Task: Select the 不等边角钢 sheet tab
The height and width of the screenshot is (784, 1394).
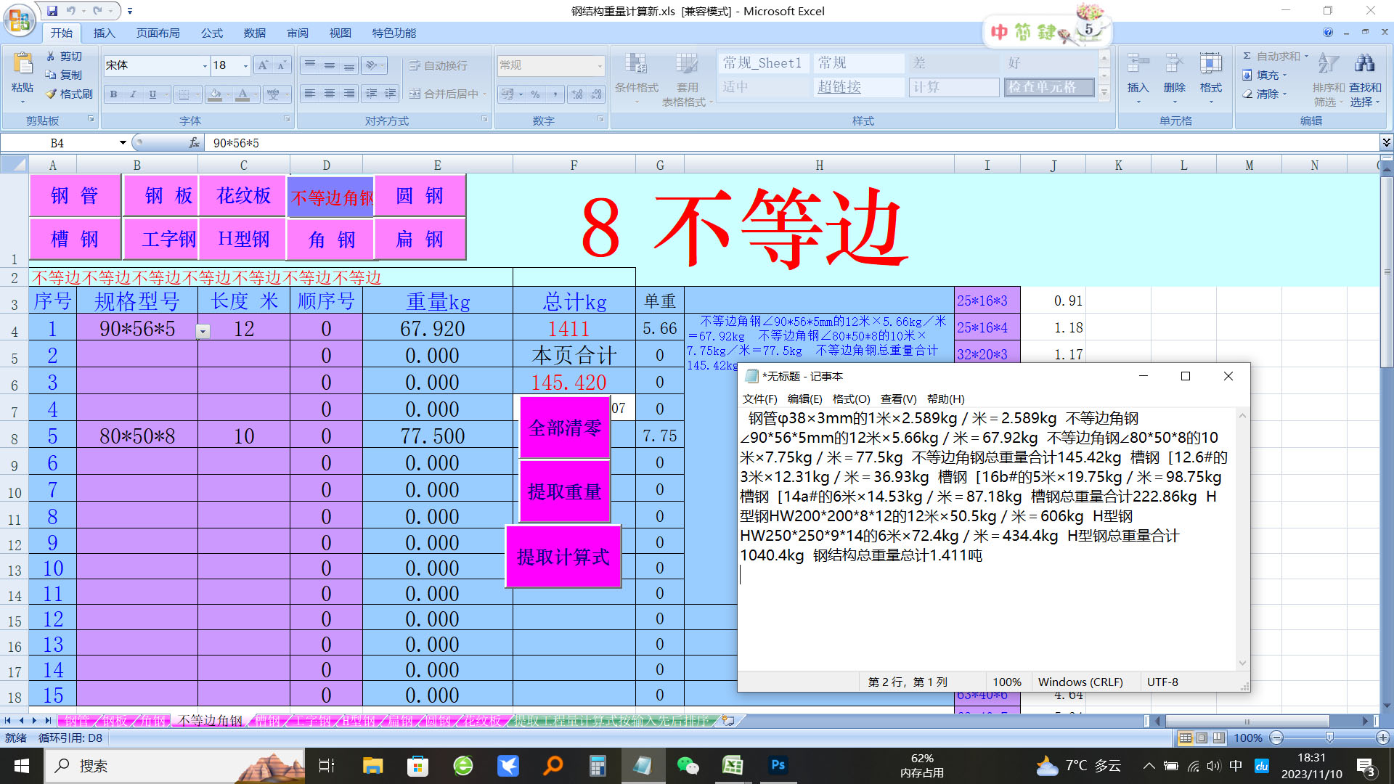Action: [x=210, y=720]
